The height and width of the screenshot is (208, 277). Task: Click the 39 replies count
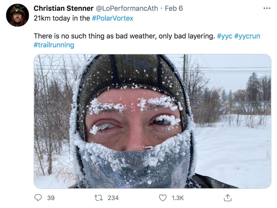click(51, 198)
